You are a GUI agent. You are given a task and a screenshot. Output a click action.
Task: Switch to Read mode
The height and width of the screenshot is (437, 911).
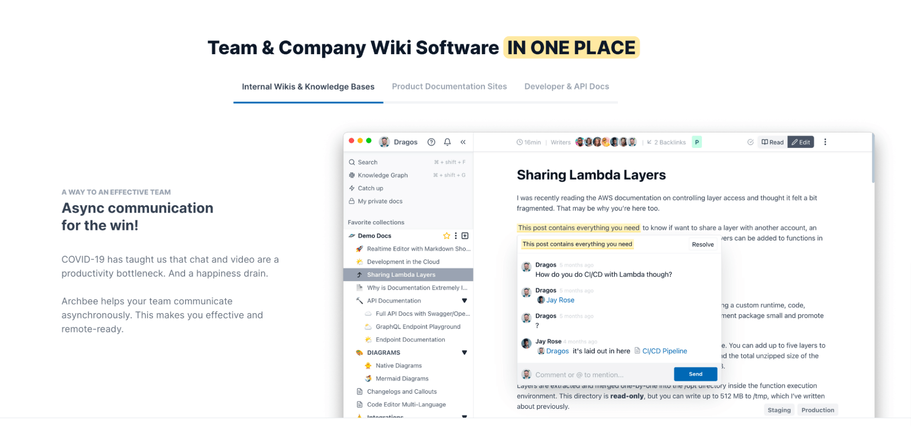772,142
